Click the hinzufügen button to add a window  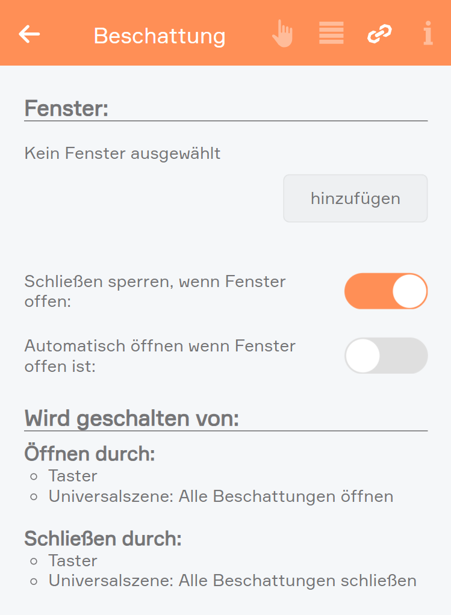tap(355, 199)
